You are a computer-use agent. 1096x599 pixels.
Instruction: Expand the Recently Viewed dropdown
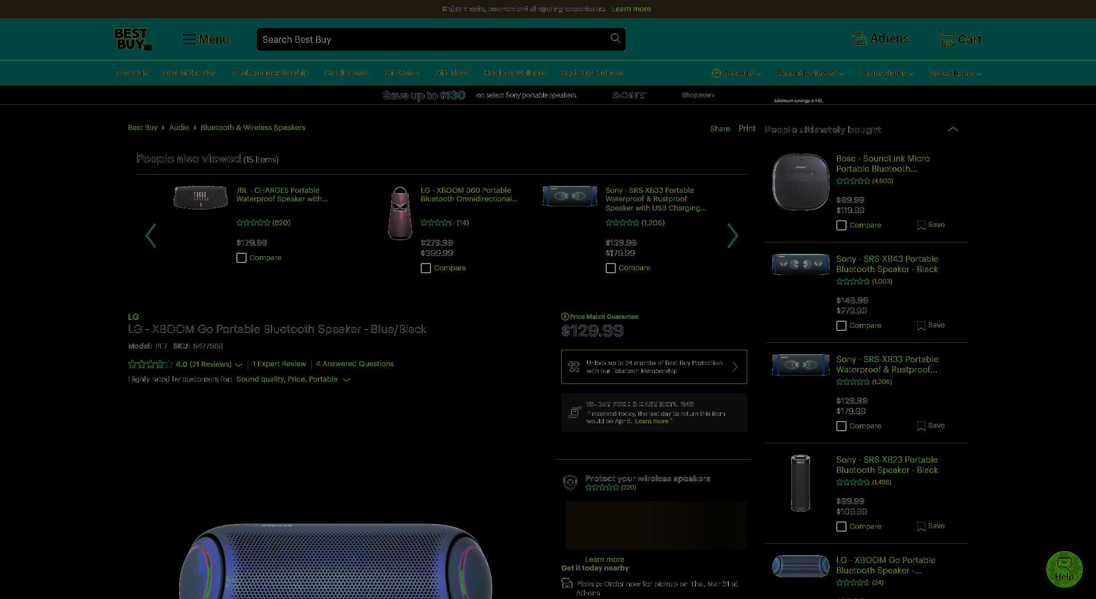(811, 73)
